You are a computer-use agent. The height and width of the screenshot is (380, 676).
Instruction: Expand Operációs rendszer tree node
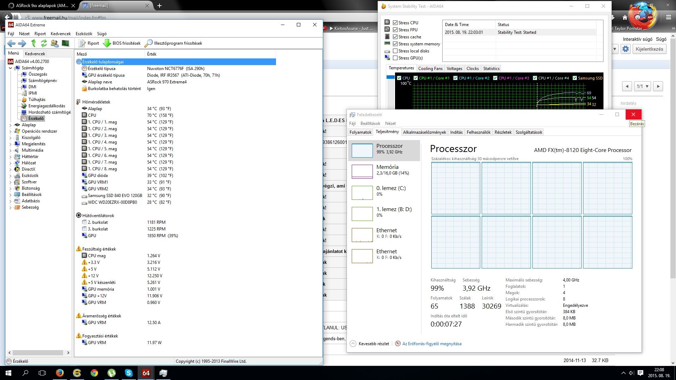coord(11,131)
